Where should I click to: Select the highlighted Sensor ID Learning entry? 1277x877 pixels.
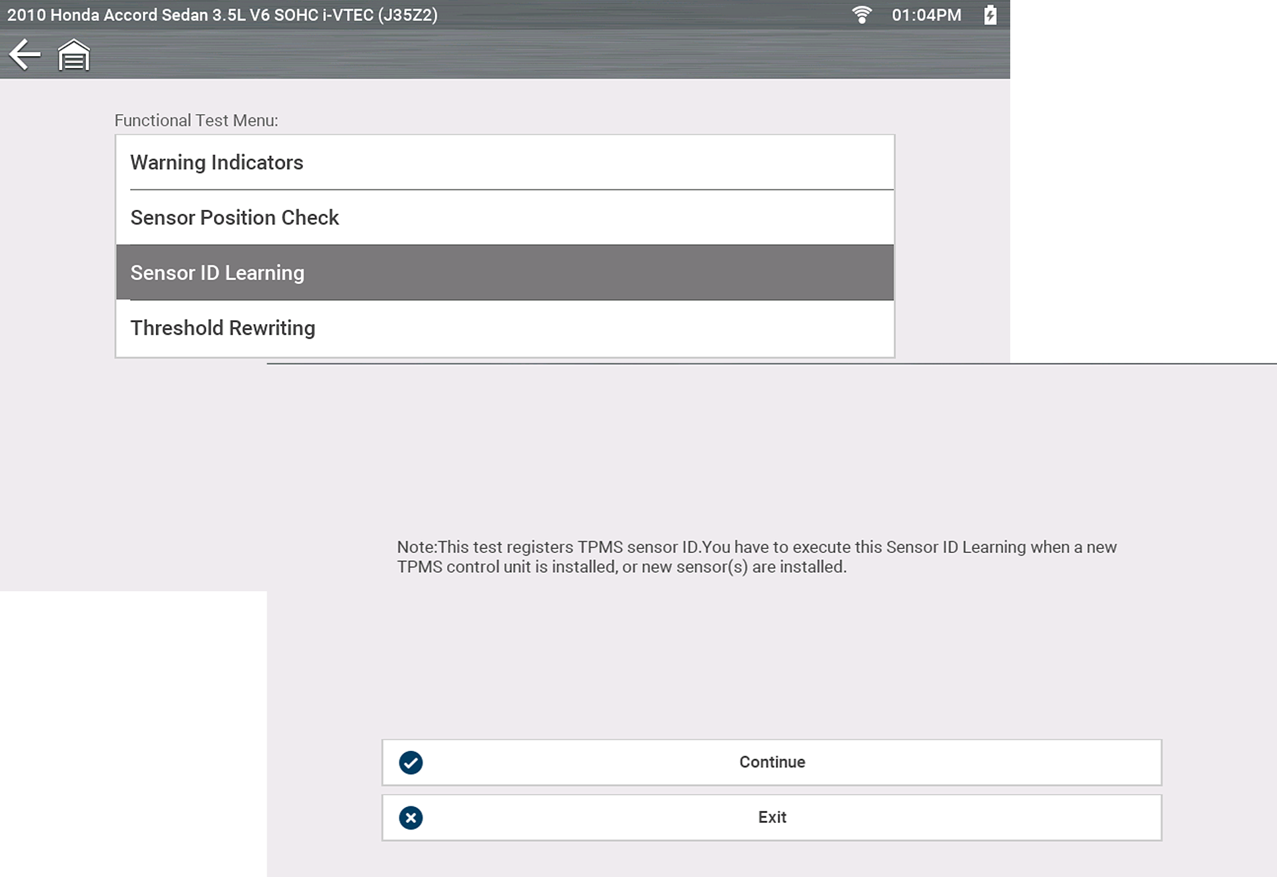click(217, 273)
